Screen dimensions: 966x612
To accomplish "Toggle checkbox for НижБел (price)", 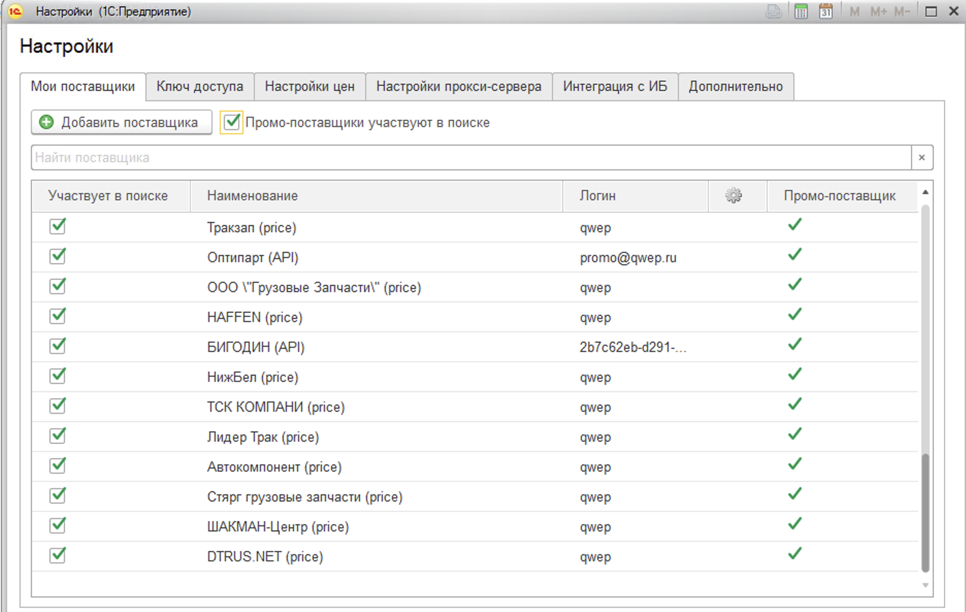I will point(58,376).
